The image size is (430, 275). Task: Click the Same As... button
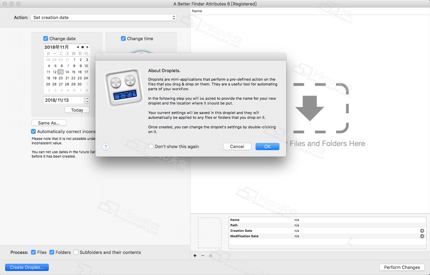[49, 123]
